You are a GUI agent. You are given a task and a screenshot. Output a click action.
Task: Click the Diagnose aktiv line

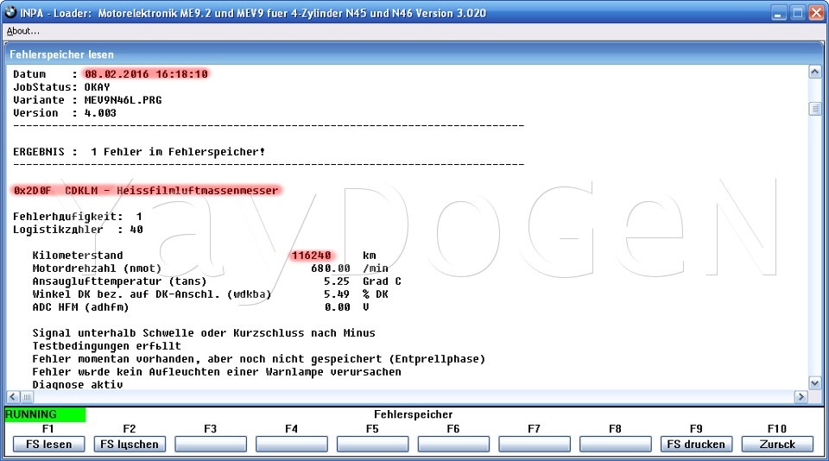[x=78, y=385]
